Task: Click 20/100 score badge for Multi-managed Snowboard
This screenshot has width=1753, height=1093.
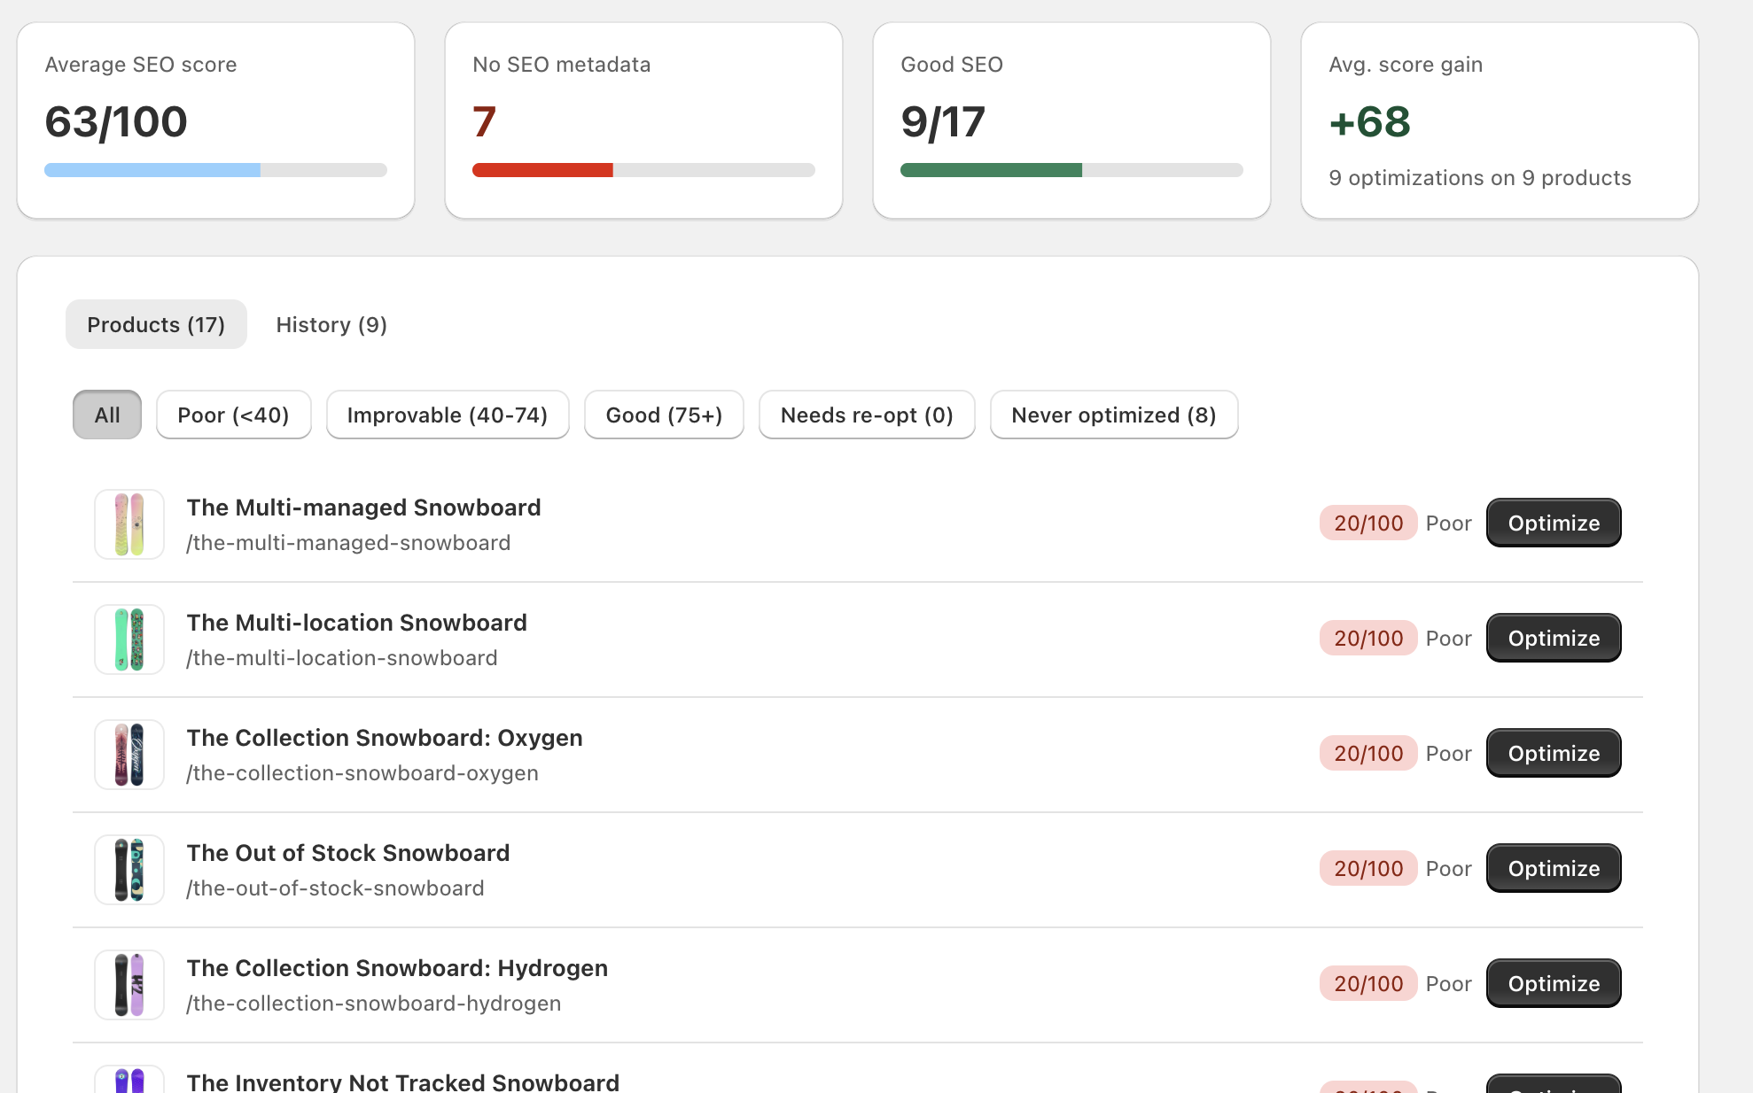Action: [x=1368, y=523]
